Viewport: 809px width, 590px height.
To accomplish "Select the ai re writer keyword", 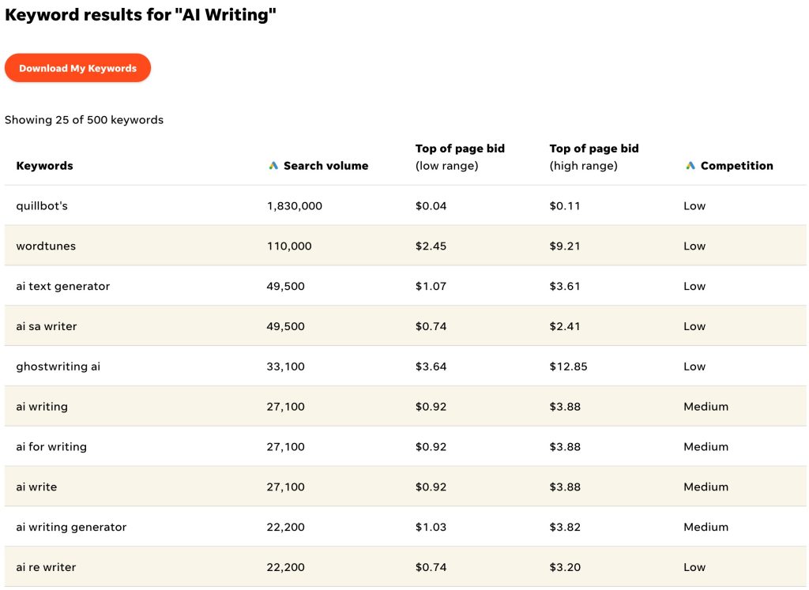I will click(46, 568).
